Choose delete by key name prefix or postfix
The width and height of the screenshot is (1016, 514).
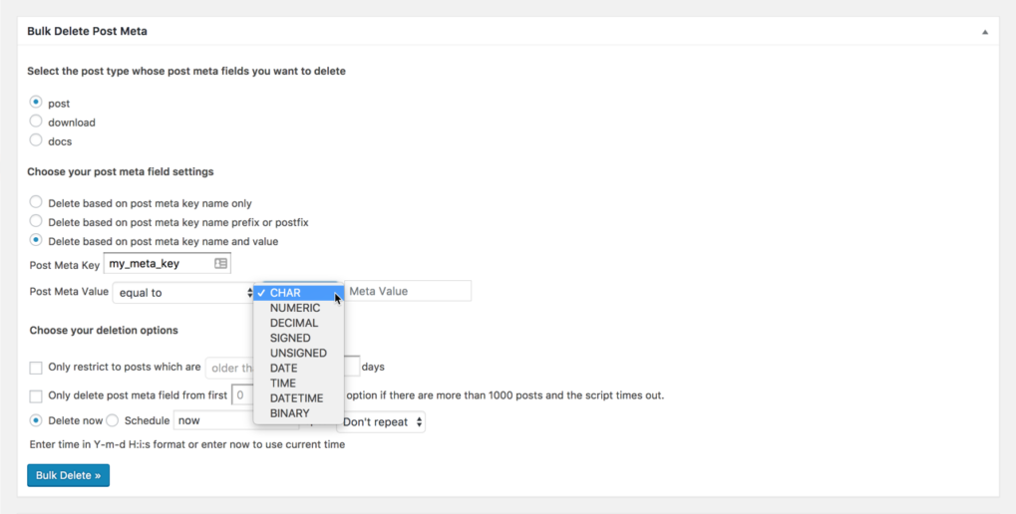(36, 221)
